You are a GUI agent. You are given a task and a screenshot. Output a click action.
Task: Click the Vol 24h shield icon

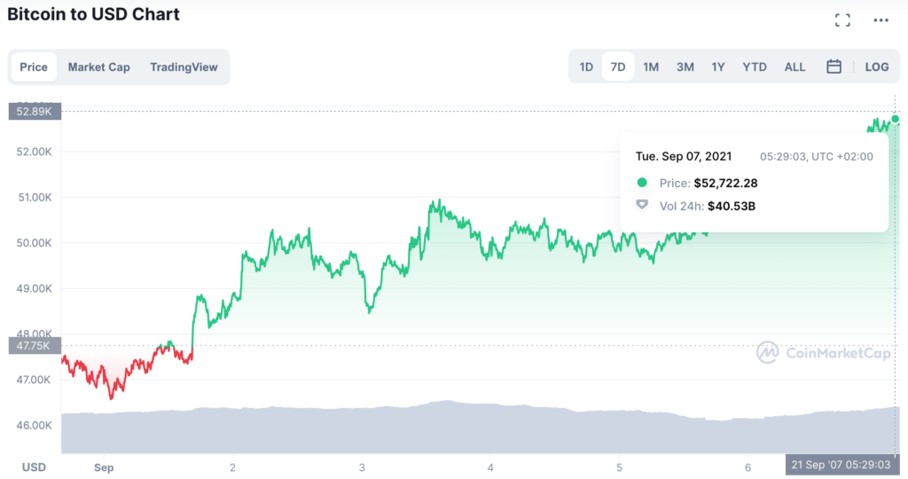[642, 205]
